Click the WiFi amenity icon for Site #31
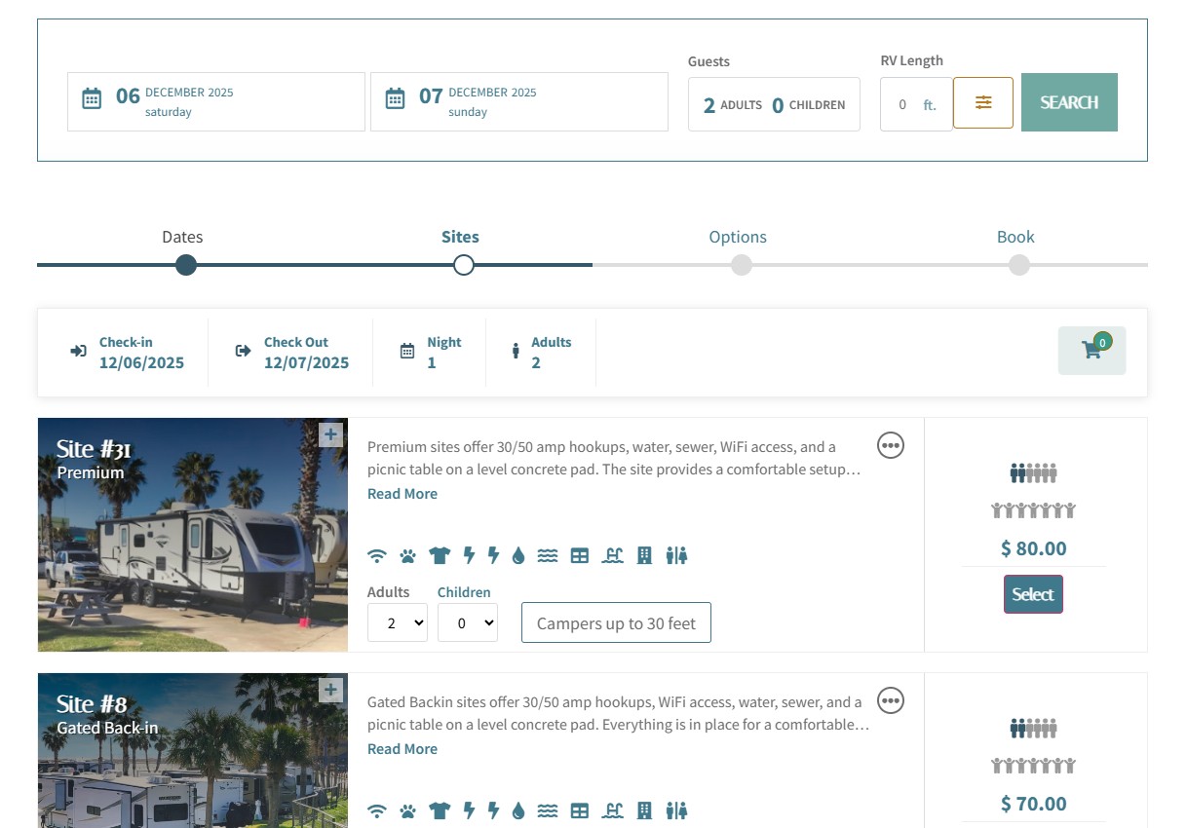 pyautogui.click(x=377, y=556)
